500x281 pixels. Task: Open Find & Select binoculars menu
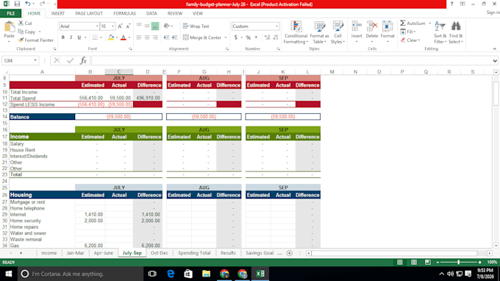tap(456, 32)
